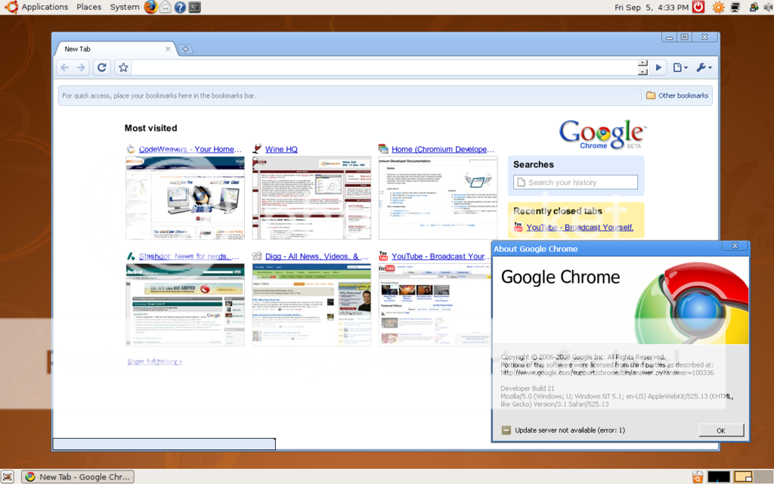Reload the page with the refresh icon
The height and width of the screenshot is (484, 774).
click(x=102, y=67)
